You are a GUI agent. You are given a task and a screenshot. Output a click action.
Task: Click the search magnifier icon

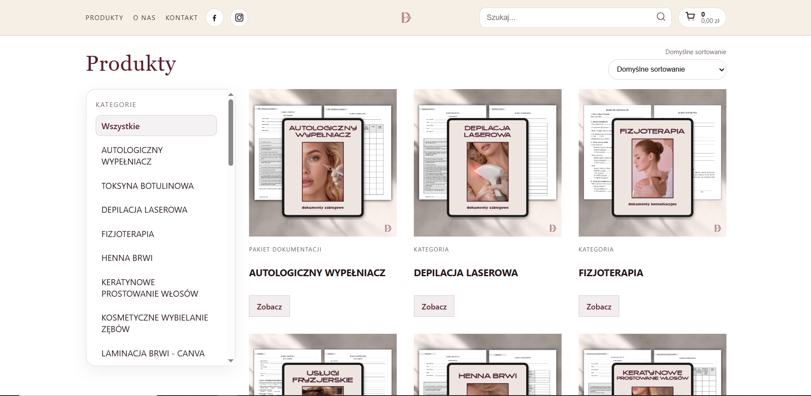[661, 17]
